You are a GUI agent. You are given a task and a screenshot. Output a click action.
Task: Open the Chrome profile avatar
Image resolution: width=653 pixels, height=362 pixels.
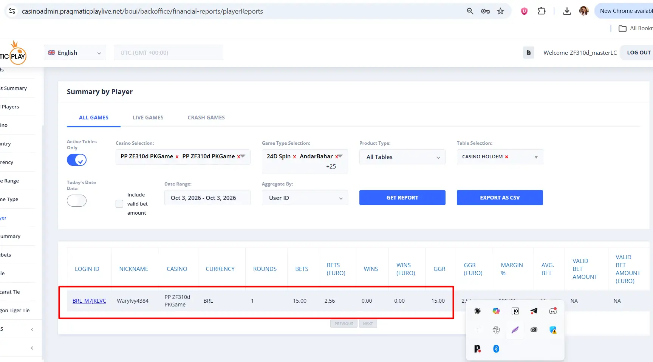(584, 11)
